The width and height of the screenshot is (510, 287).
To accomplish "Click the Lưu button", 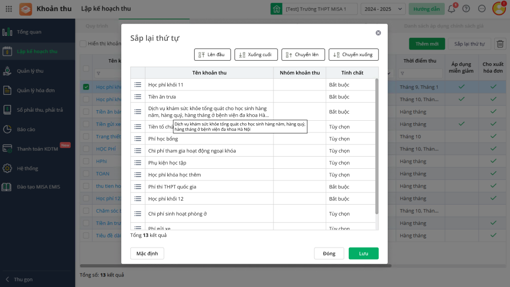I will [363, 253].
